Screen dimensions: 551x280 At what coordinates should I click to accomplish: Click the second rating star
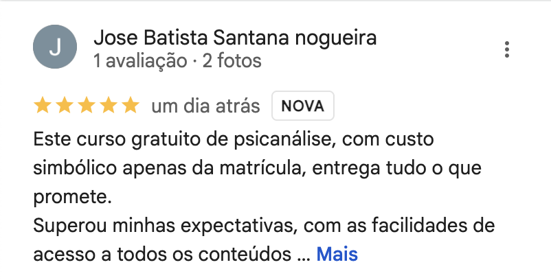point(65,106)
